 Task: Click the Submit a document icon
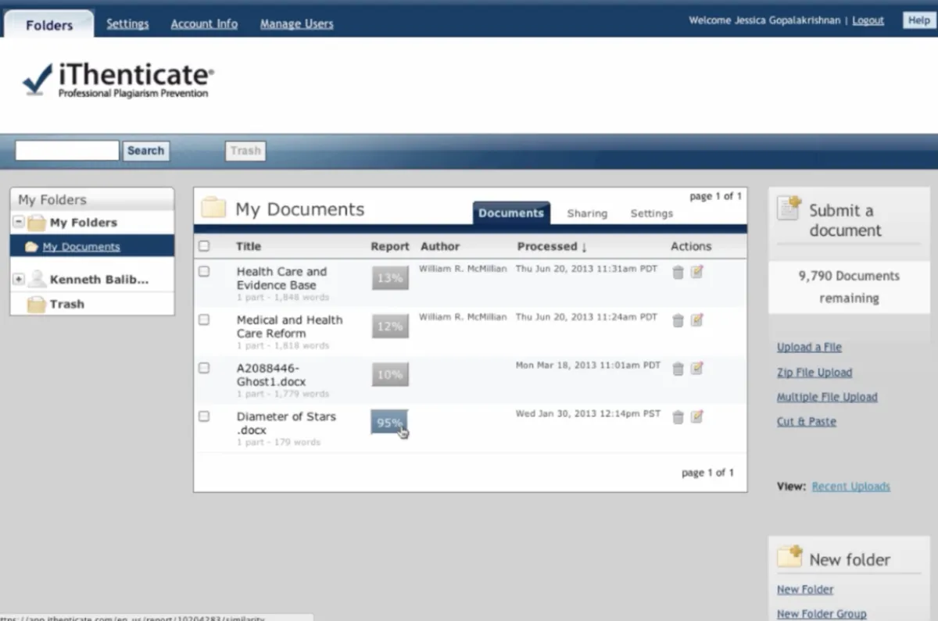tap(789, 208)
